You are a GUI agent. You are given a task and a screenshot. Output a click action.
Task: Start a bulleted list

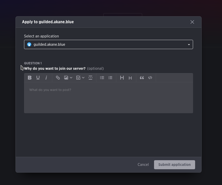click(x=102, y=78)
